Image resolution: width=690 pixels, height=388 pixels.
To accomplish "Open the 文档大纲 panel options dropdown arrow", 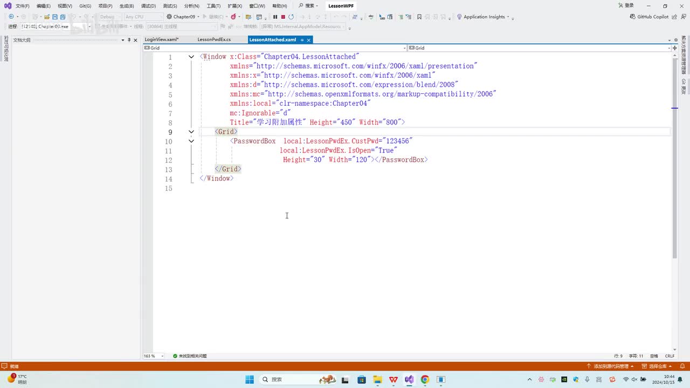I will pyautogui.click(x=122, y=40).
